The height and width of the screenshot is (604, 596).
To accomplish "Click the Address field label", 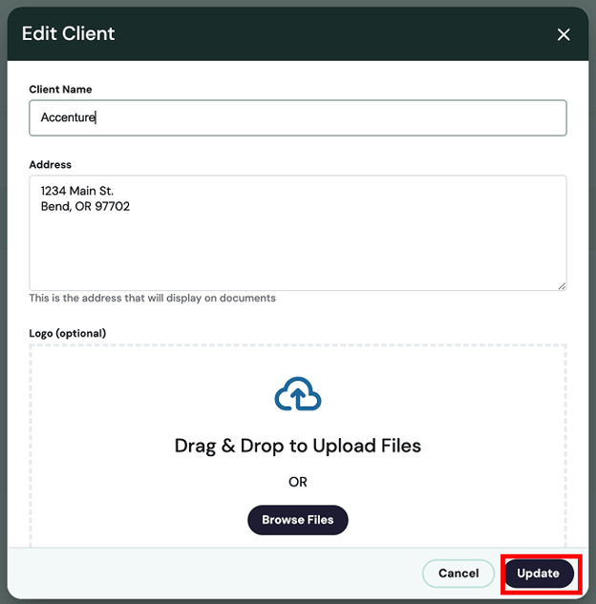I will coord(50,164).
